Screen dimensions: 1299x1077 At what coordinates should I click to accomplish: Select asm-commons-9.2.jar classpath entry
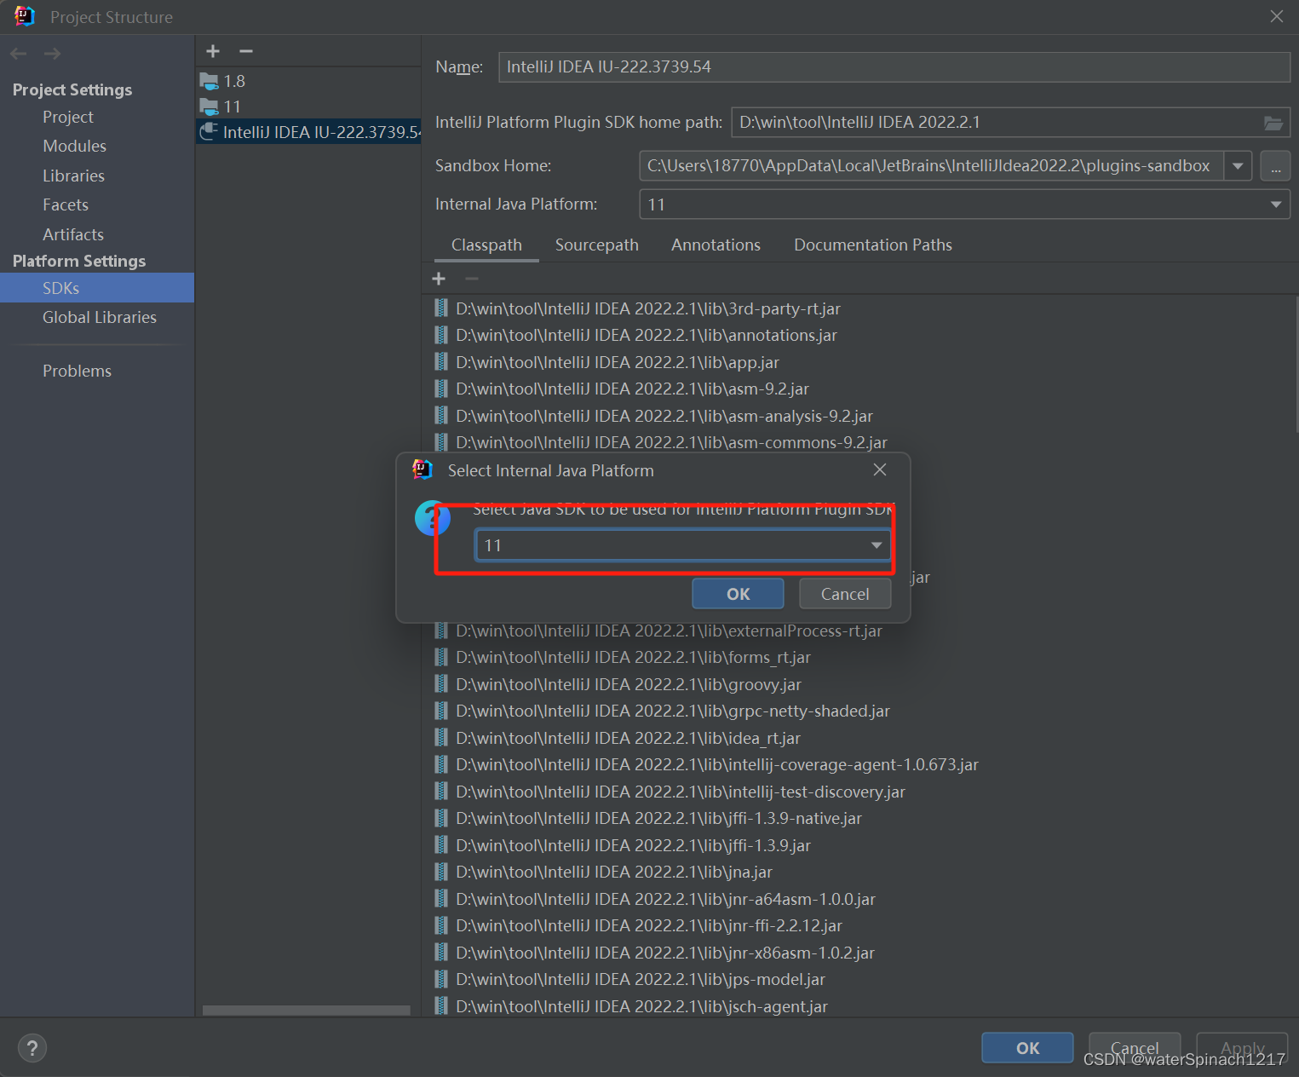click(671, 442)
